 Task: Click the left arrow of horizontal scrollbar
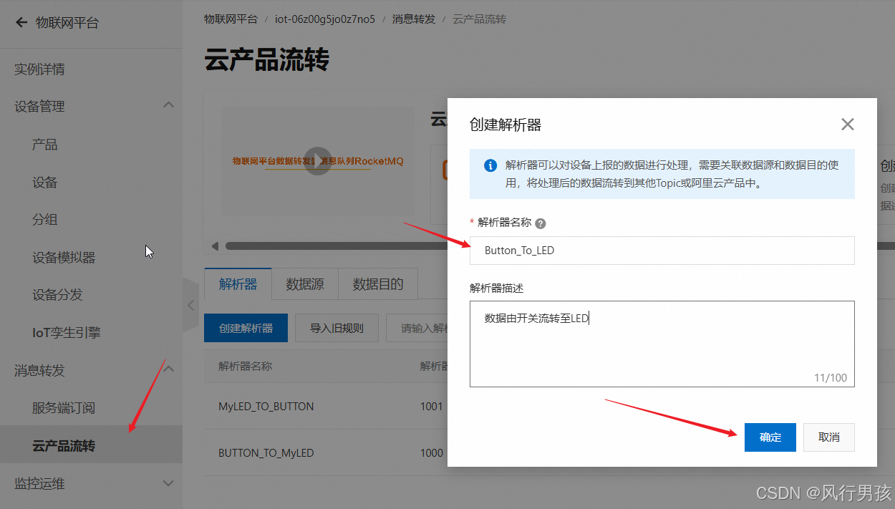[215, 246]
